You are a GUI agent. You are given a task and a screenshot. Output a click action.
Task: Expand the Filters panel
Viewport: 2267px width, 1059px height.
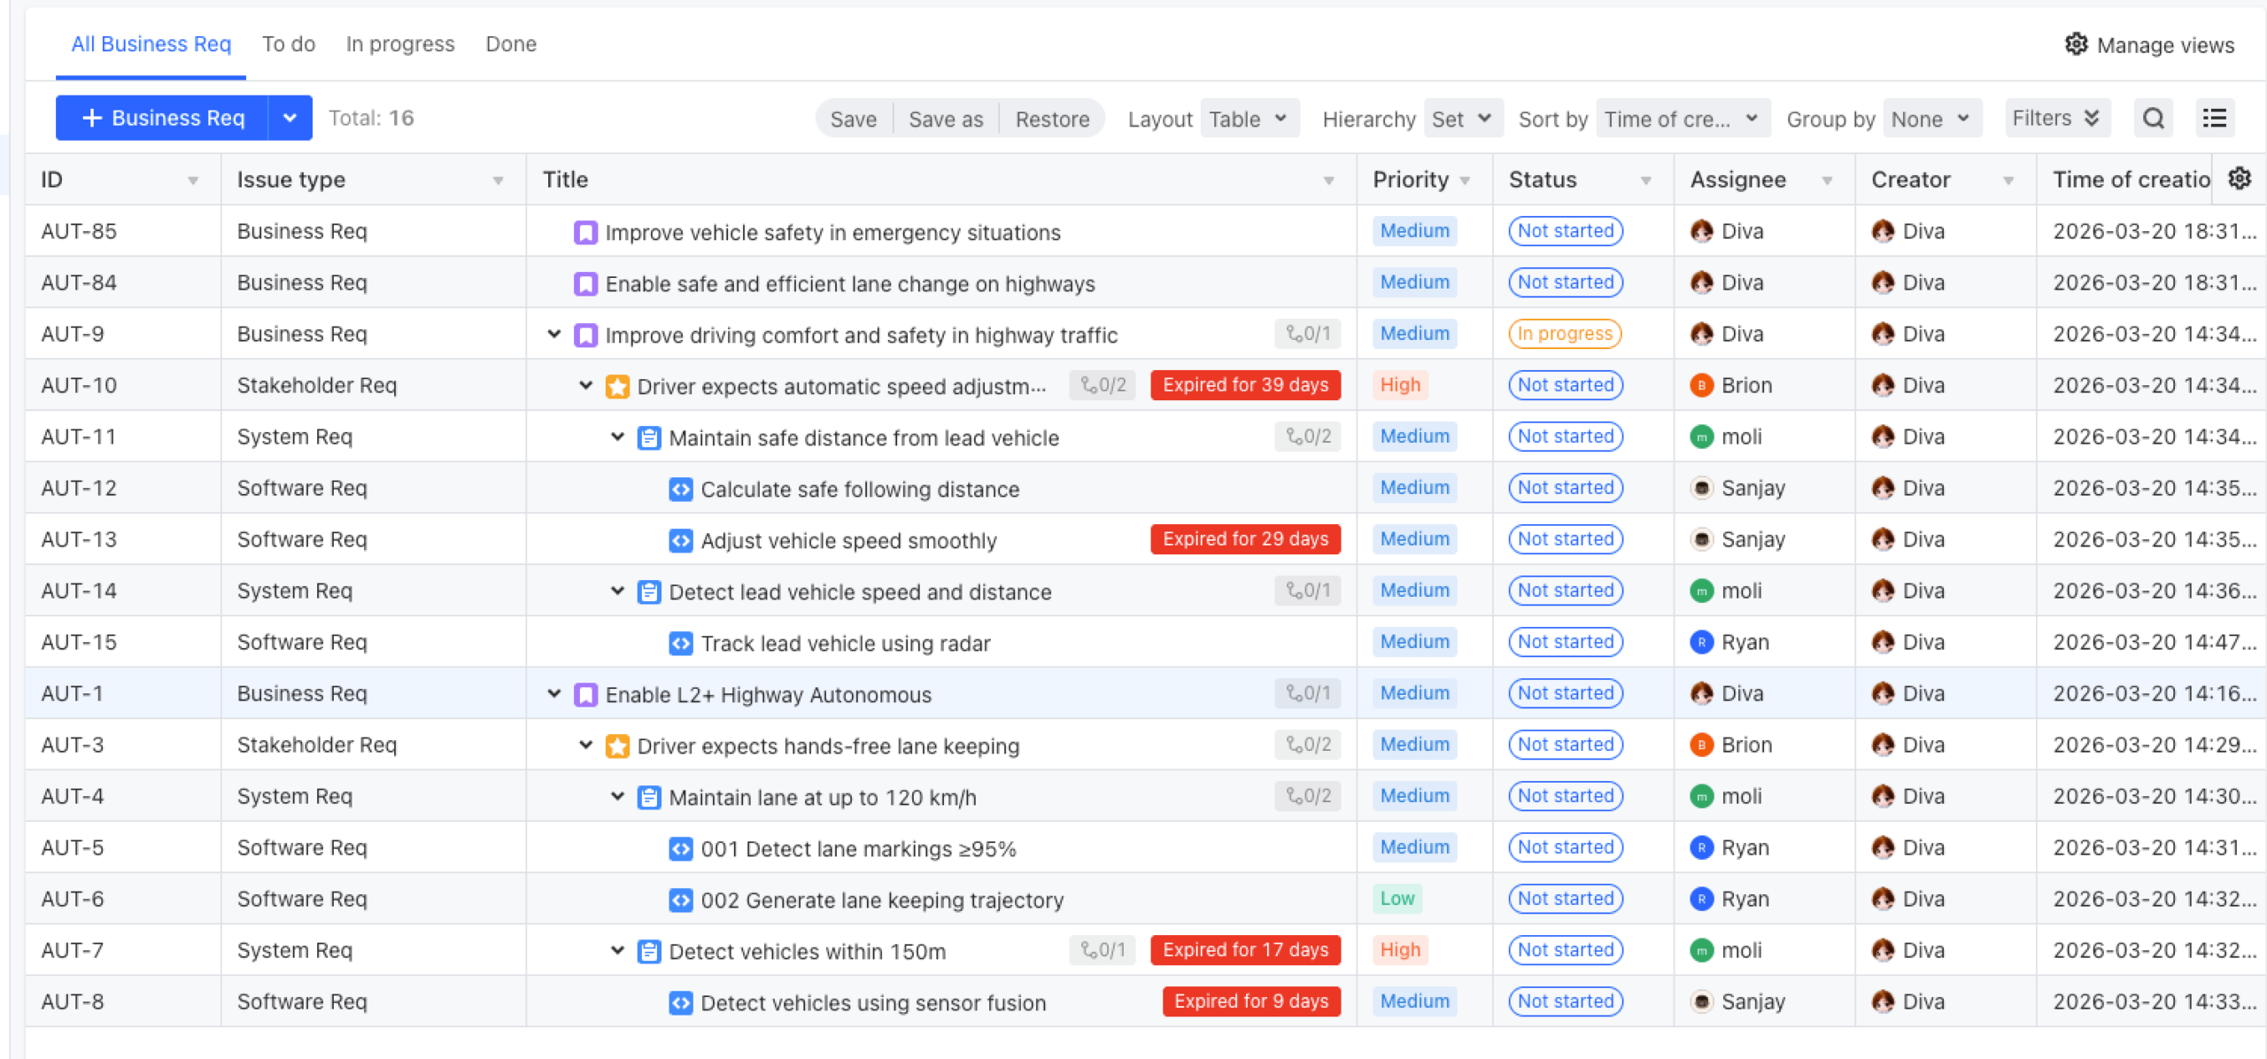[x=2056, y=118]
